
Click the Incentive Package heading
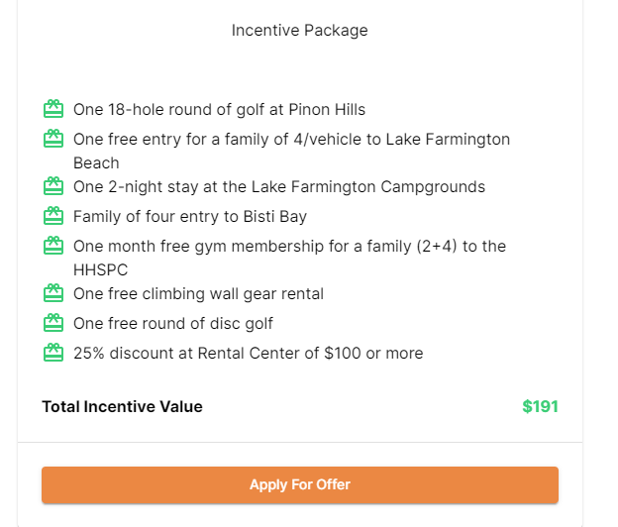point(299,31)
